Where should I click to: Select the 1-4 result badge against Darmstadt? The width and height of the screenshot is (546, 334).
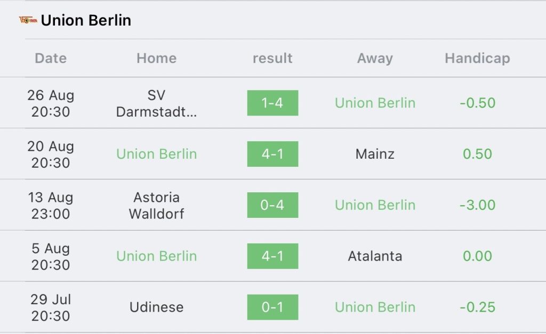tap(272, 103)
